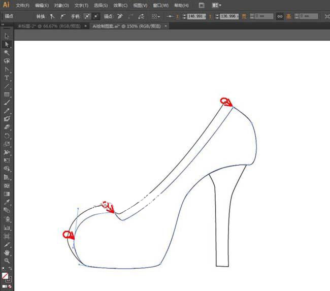Pick the Type tool
Viewport: 330px width, 291px height.
(7, 78)
